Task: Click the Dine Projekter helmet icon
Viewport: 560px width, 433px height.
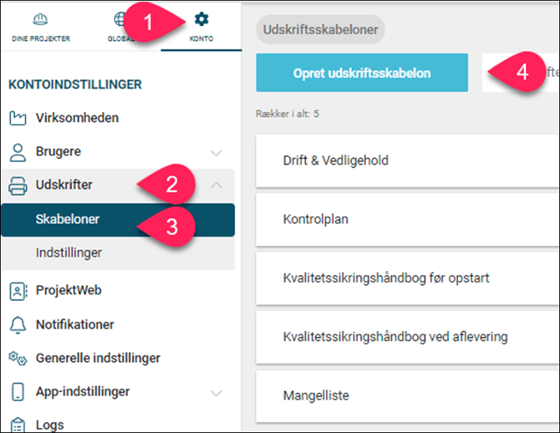Action: pos(40,20)
